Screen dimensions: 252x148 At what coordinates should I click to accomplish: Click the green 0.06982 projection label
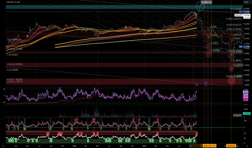[x=214, y=35]
